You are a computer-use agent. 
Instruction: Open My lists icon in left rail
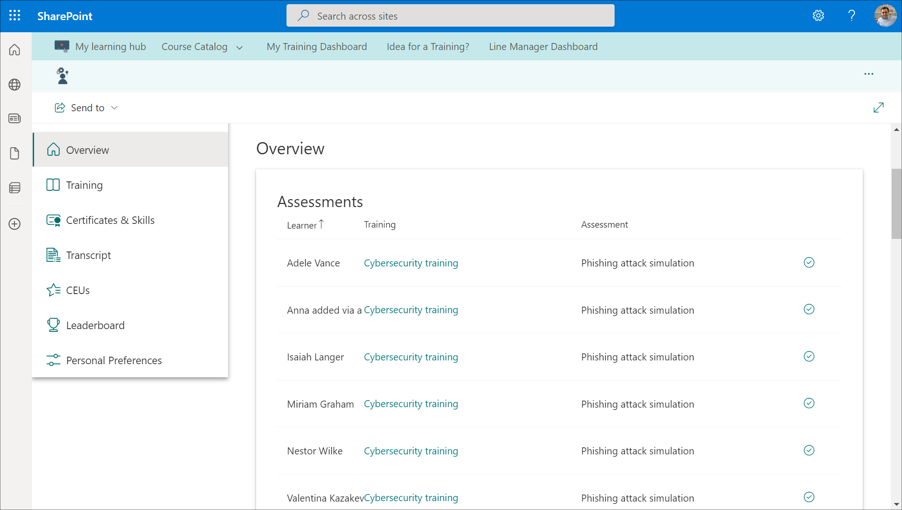pyautogui.click(x=14, y=188)
